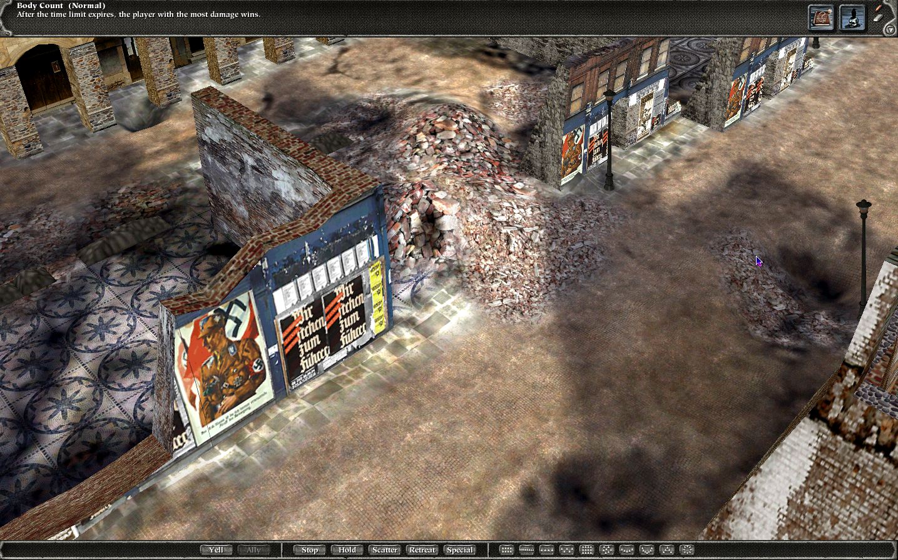The image size is (898, 560).
Task: Trigger the Special ability button
Action: point(459,550)
